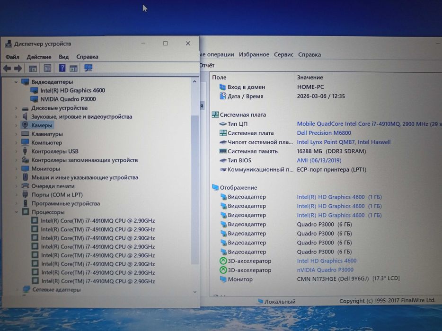The image size is (442, 331).
Task: Click the scroll-down arrow in Device Manager
Action: click(x=195, y=292)
